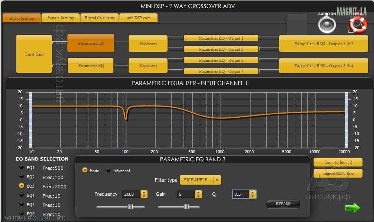Open the first input Parametric EQ block

point(91,43)
